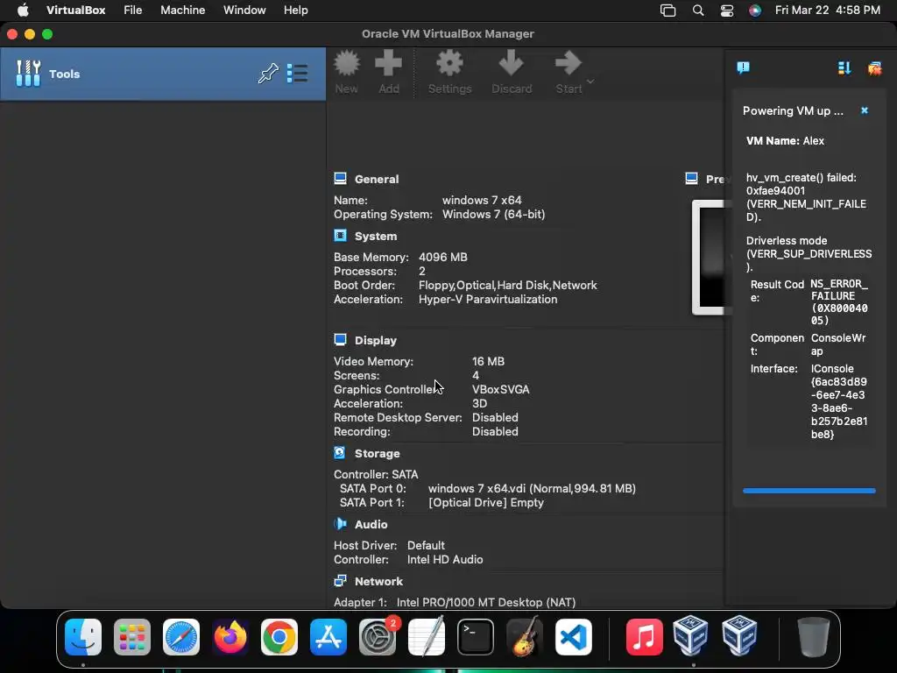Open Control Center in the menu bar
The width and height of the screenshot is (897, 673).
(x=726, y=11)
